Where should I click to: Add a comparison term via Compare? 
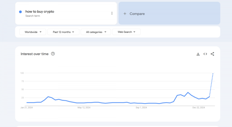tap(169, 13)
